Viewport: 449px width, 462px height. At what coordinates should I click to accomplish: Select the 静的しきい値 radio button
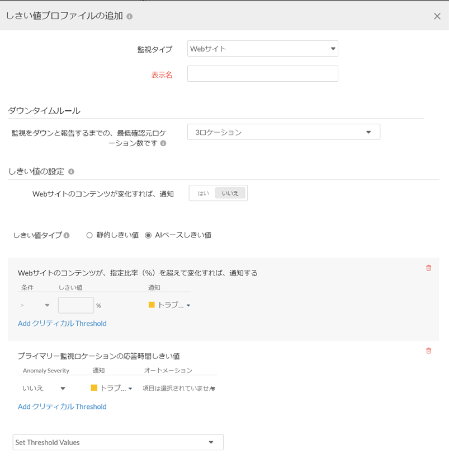point(89,235)
